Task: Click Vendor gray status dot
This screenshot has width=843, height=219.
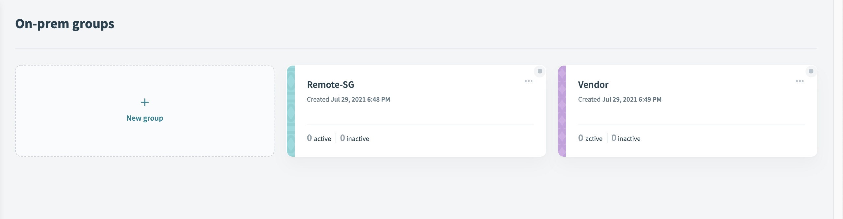Action: click(x=811, y=71)
